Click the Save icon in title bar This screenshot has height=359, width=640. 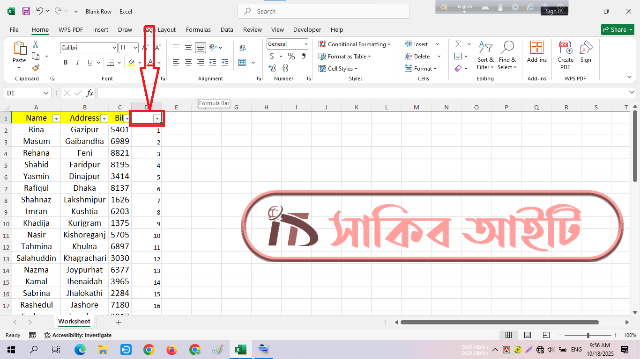tap(26, 11)
